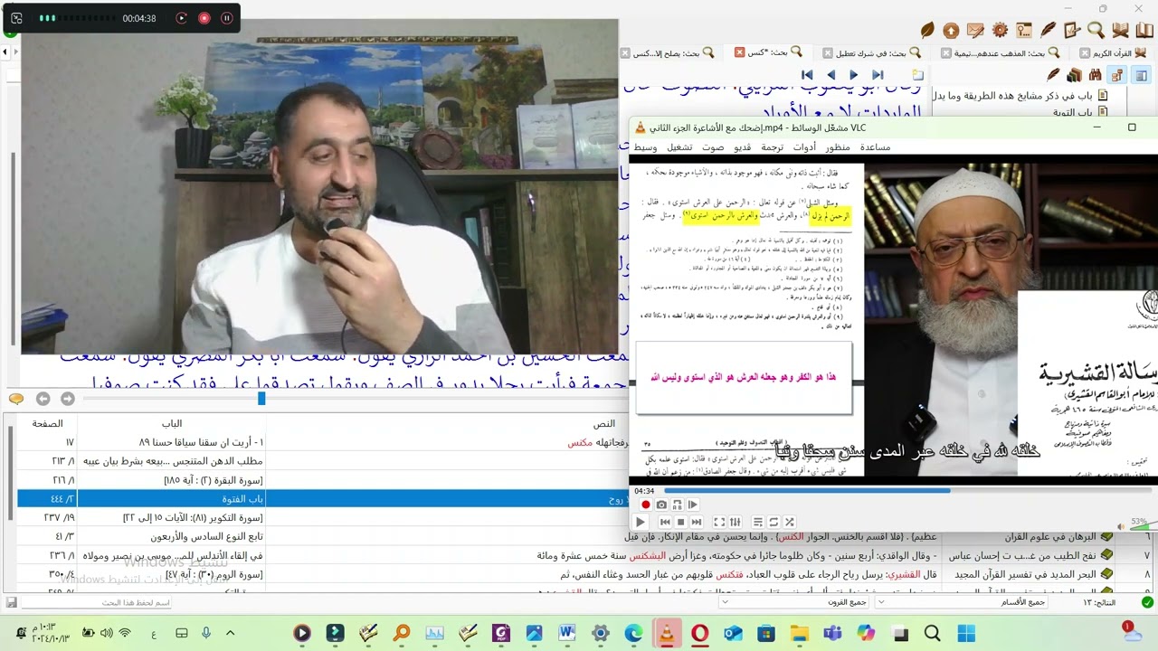Screen dimensions: 1158x651
Task: Mute VLC audio via speaker icon
Action: coord(1121,526)
